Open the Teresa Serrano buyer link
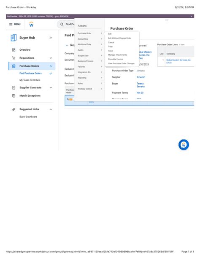 [x=141, y=85]
